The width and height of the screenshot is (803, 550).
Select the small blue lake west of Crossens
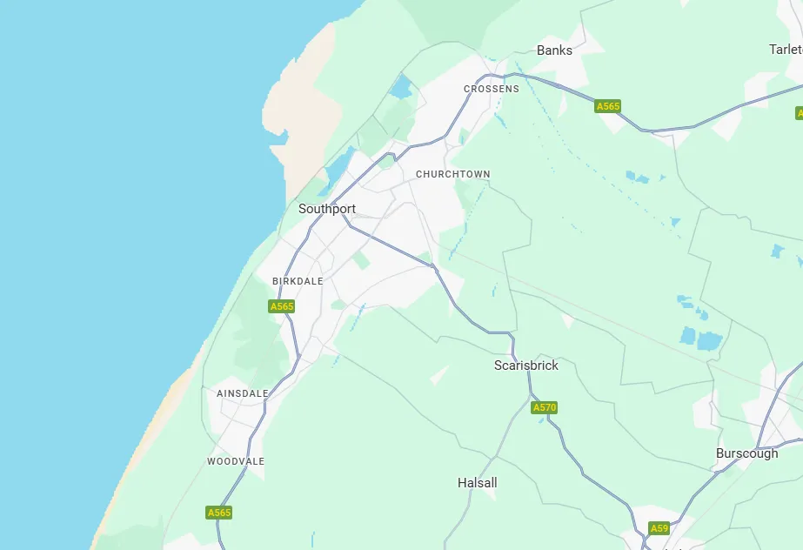point(401,87)
